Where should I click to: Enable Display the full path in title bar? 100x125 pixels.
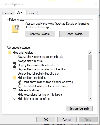15,74
